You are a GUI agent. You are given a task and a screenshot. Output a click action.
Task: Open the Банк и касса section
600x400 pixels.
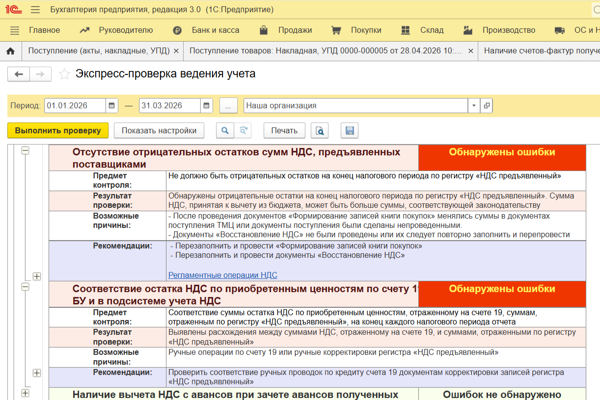point(216,30)
